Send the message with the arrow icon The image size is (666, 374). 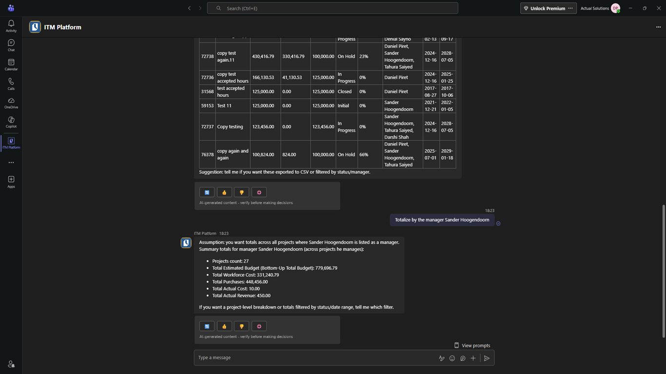point(487,358)
